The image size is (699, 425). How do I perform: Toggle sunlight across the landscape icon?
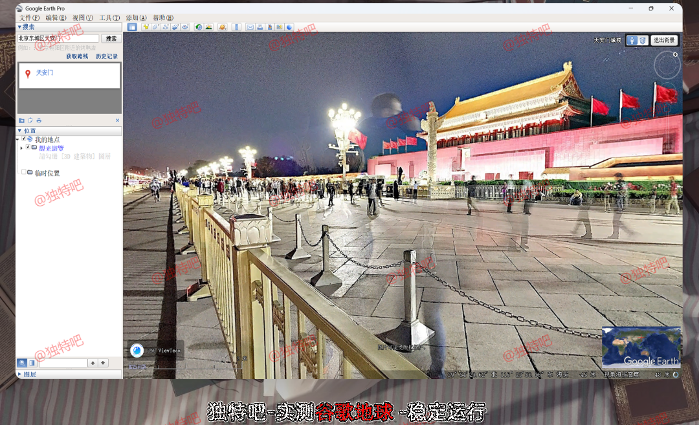(208, 27)
